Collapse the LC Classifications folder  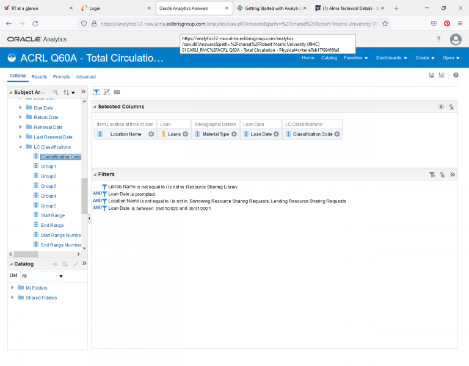click(20, 146)
